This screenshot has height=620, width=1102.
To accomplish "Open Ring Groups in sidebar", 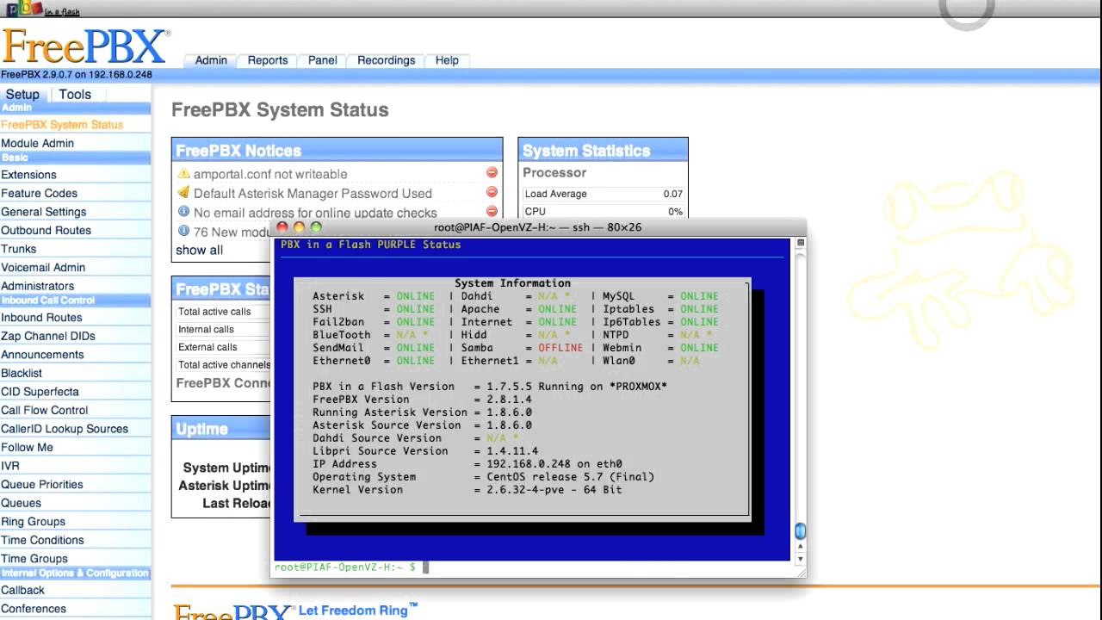I will pyautogui.click(x=34, y=521).
